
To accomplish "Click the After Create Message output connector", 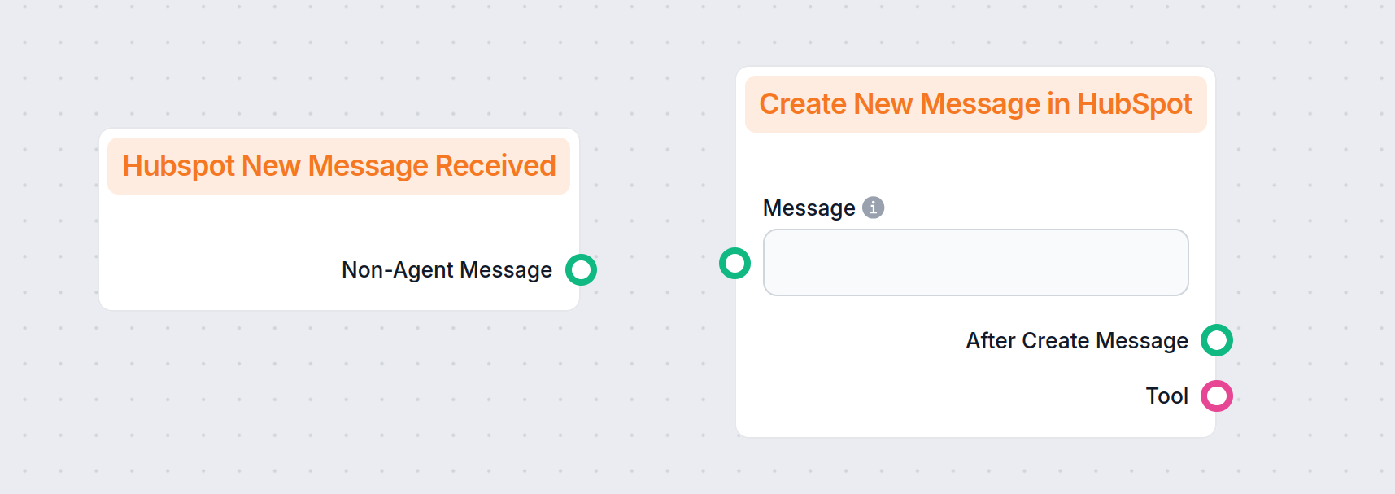I will click(1218, 340).
